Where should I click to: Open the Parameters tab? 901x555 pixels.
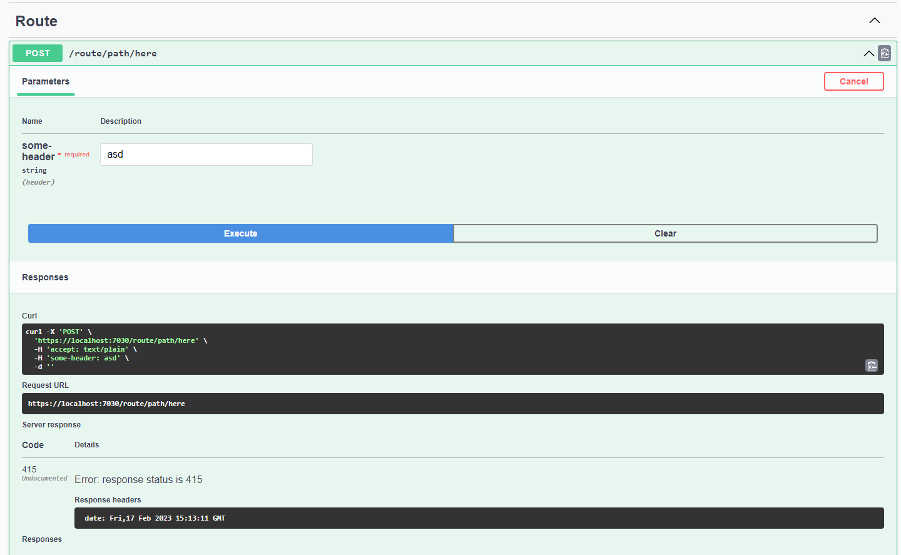tap(46, 82)
